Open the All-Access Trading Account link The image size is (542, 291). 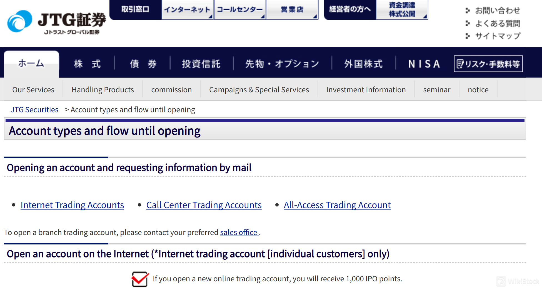[337, 205]
